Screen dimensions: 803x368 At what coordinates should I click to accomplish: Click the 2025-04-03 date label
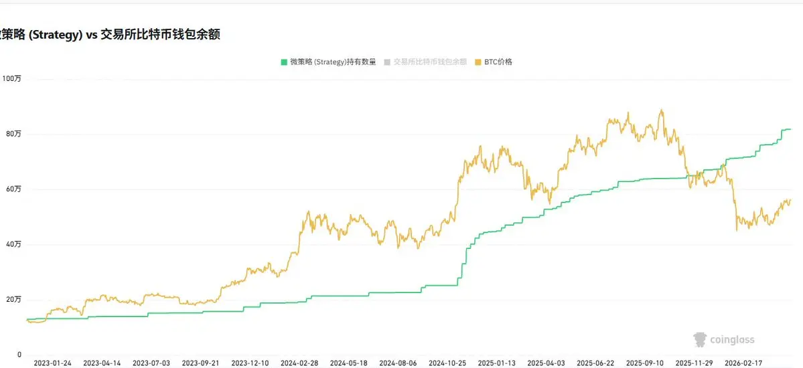(546, 363)
